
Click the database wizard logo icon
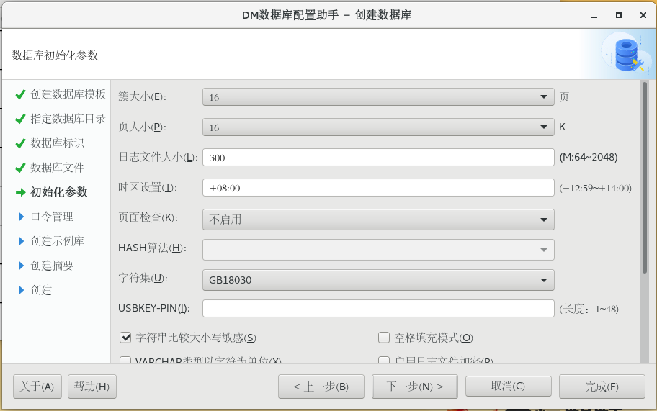627,55
